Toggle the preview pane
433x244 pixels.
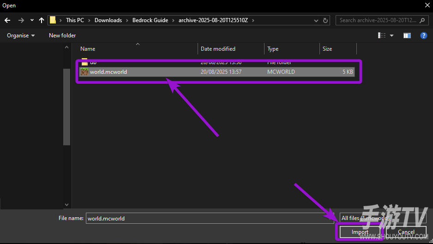tap(407, 36)
